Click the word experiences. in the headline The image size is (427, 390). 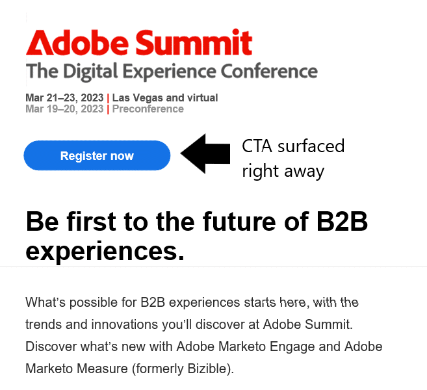click(105, 251)
